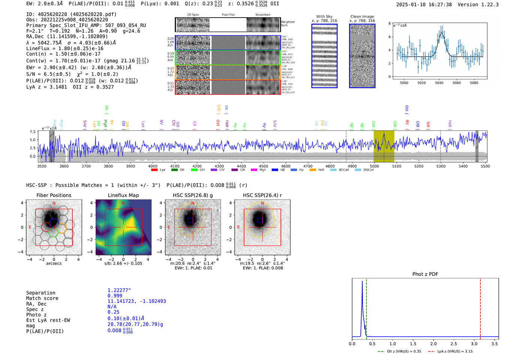Click the purple CIV legend swatch

214,170
